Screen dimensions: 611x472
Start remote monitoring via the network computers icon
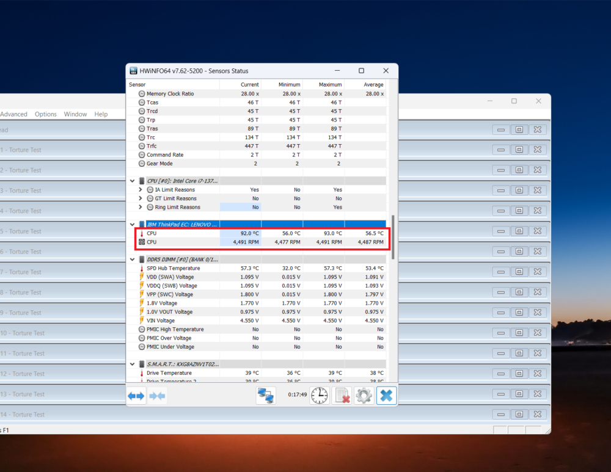pyautogui.click(x=266, y=395)
